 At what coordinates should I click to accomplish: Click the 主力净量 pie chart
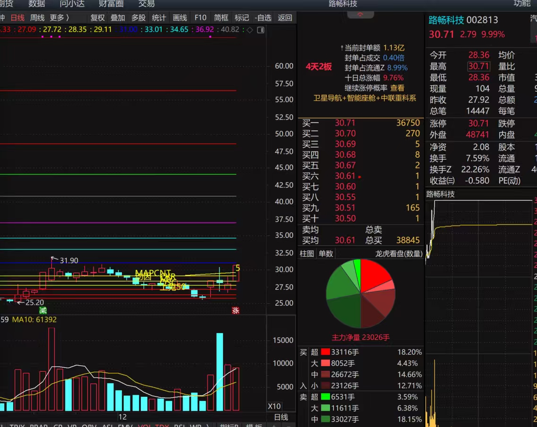click(x=361, y=293)
